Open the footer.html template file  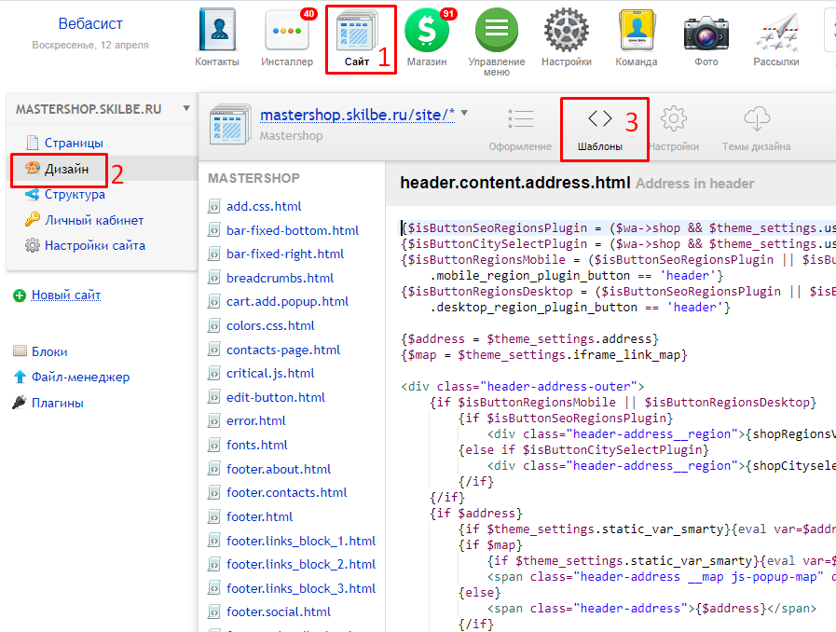click(259, 516)
